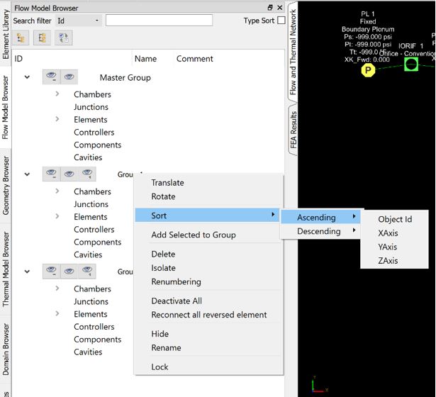Click the third toolbar icon with arrows
The image size is (436, 397).
click(64, 38)
